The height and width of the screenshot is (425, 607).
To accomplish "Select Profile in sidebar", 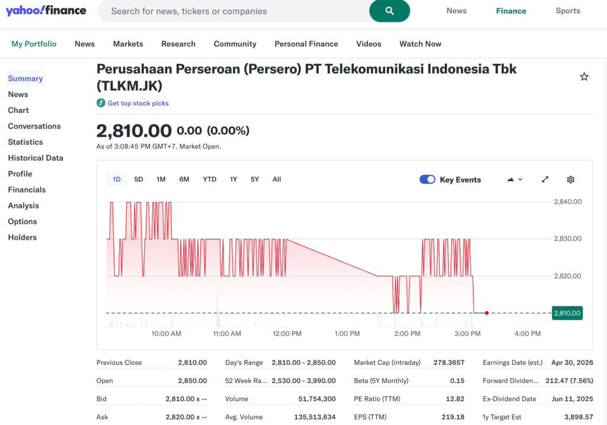I will tap(20, 174).
